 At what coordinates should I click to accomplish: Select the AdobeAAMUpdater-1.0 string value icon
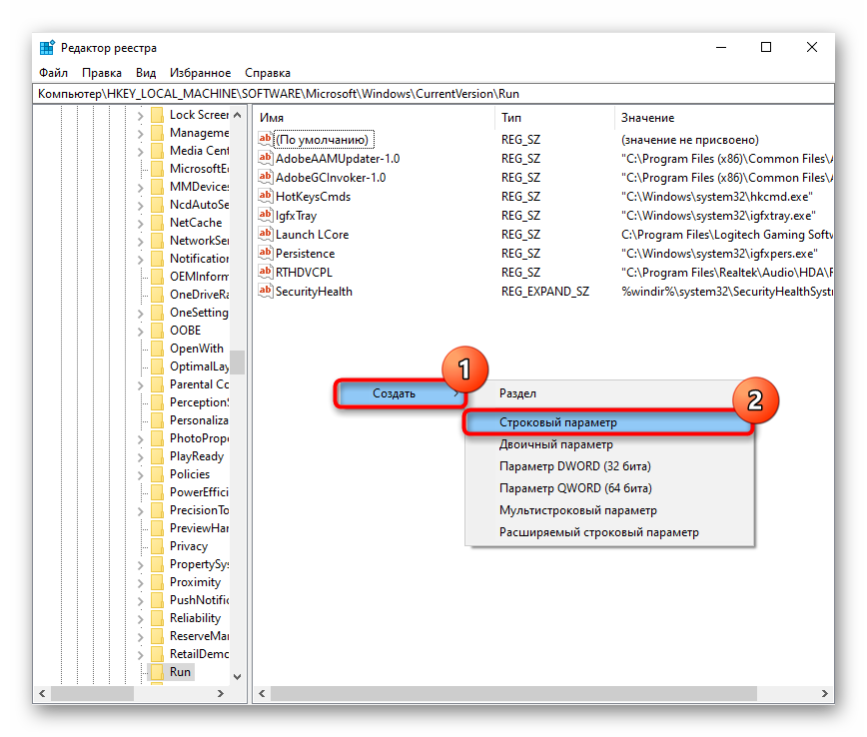[x=266, y=159]
